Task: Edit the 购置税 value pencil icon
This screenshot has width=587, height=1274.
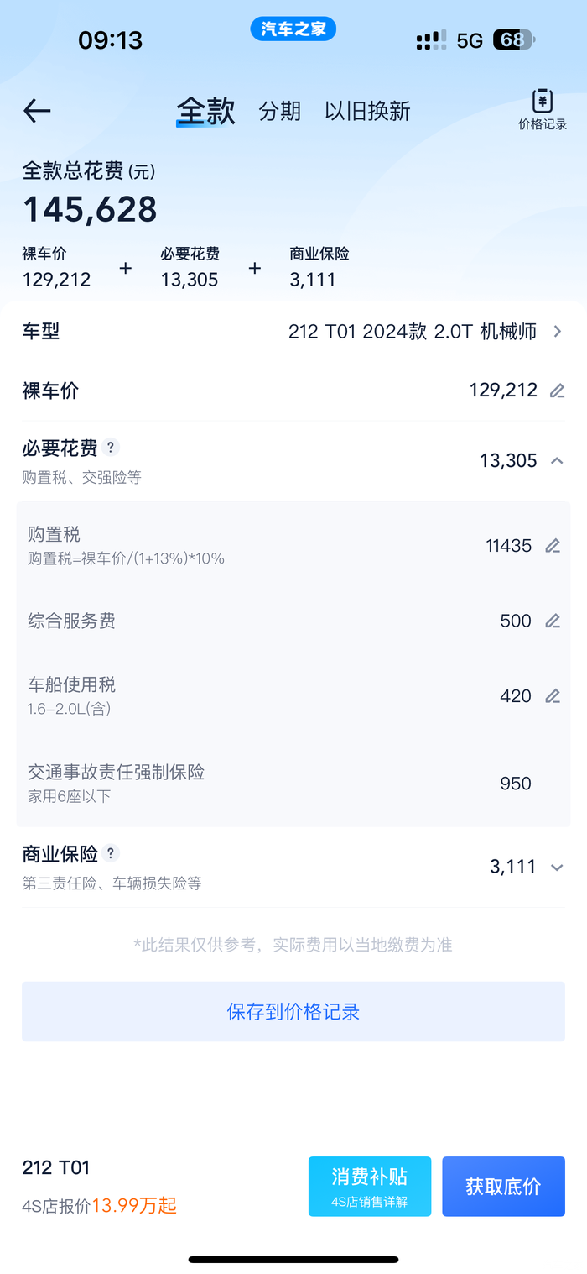Action: click(552, 546)
